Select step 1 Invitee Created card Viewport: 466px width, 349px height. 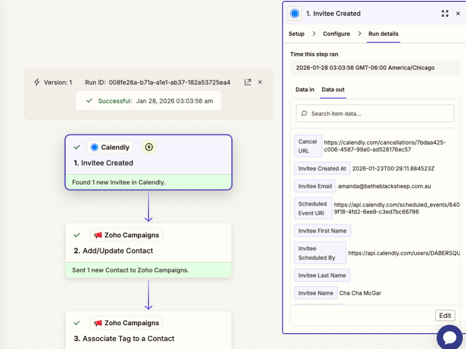coord(148,162)
